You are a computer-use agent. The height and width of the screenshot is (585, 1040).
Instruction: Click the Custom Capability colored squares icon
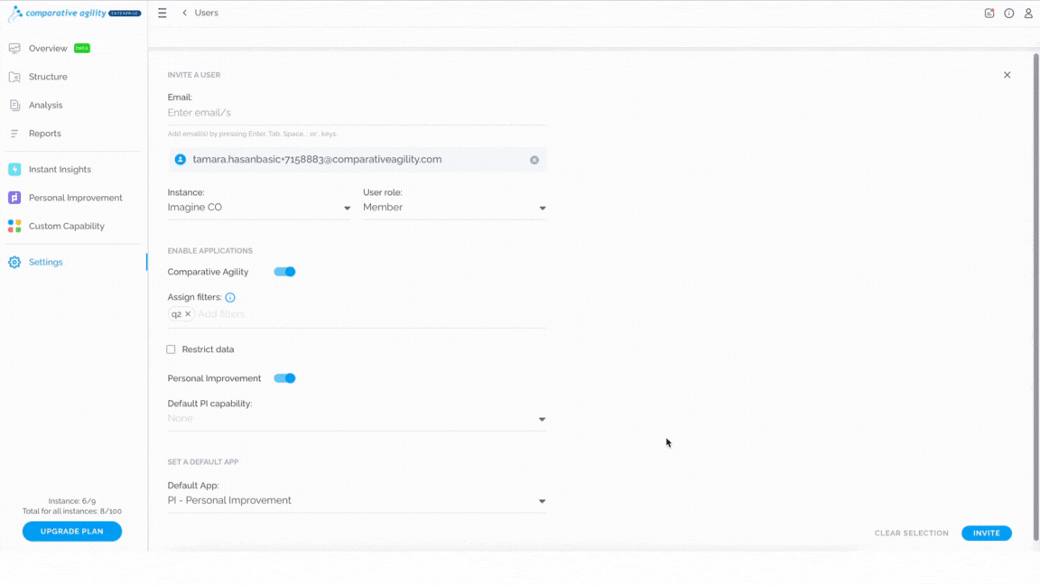14,227
